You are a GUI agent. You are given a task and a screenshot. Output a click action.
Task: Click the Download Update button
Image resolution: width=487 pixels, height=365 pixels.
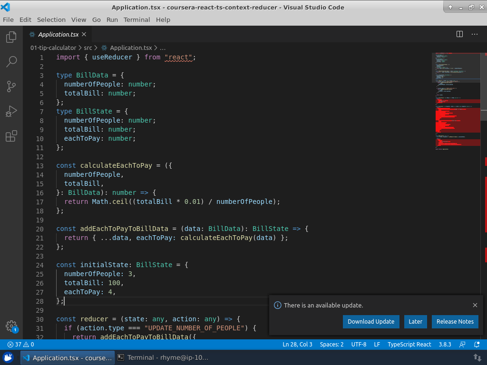point(371,322)
